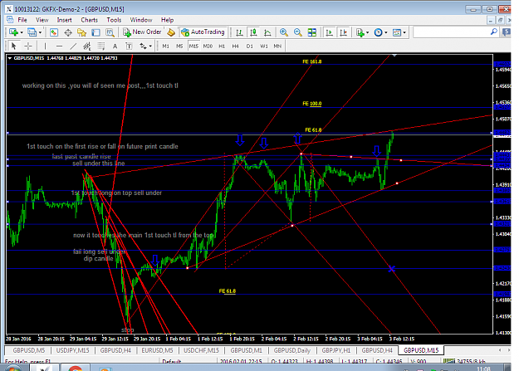This screenshot has width=519, height=371.
Task: Click the New Order button
Action: [142, 32]
